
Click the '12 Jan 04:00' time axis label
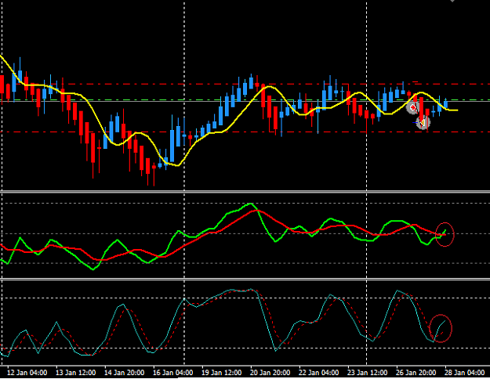pyautogui.click(x=27, y=373)
